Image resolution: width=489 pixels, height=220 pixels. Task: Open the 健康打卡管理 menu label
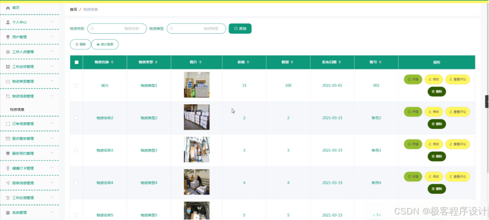click(x=23, y=168)
